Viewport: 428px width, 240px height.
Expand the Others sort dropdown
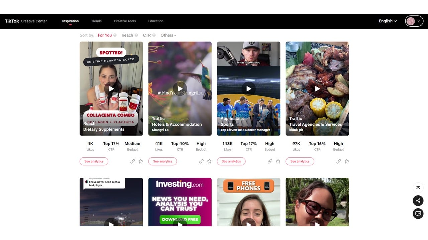tap(168, 35)
